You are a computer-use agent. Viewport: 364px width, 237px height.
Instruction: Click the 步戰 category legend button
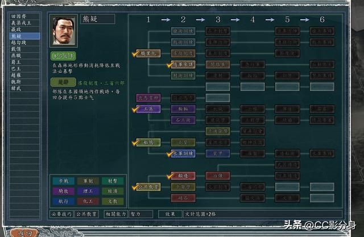click(x=63, y=181)
